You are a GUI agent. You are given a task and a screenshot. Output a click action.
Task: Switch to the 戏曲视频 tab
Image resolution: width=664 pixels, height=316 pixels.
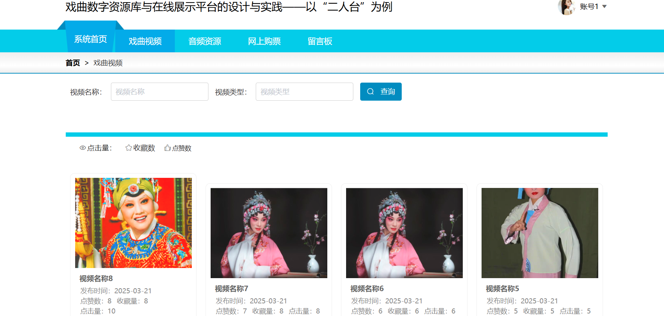click(145, 41)
